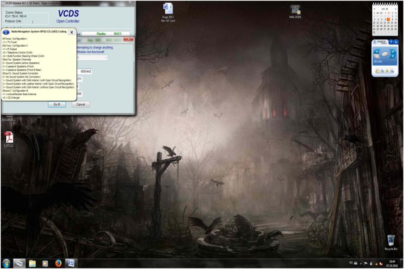Click the Daemon Tools RSS feed icon
Screen dimensions: 404x269
click(x=396, y=42)
